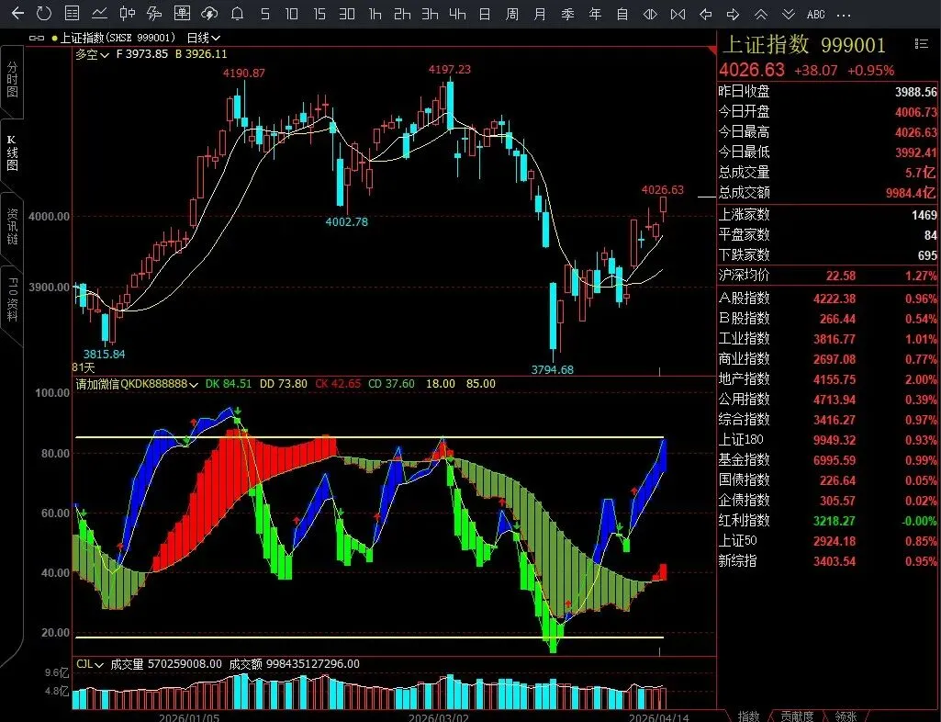Click the cloud lightning icon

[x=209, y=13]
